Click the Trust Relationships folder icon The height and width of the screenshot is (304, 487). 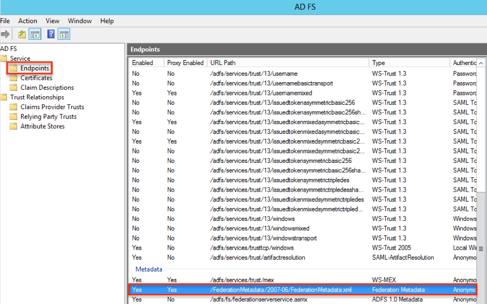pos(4,97)
